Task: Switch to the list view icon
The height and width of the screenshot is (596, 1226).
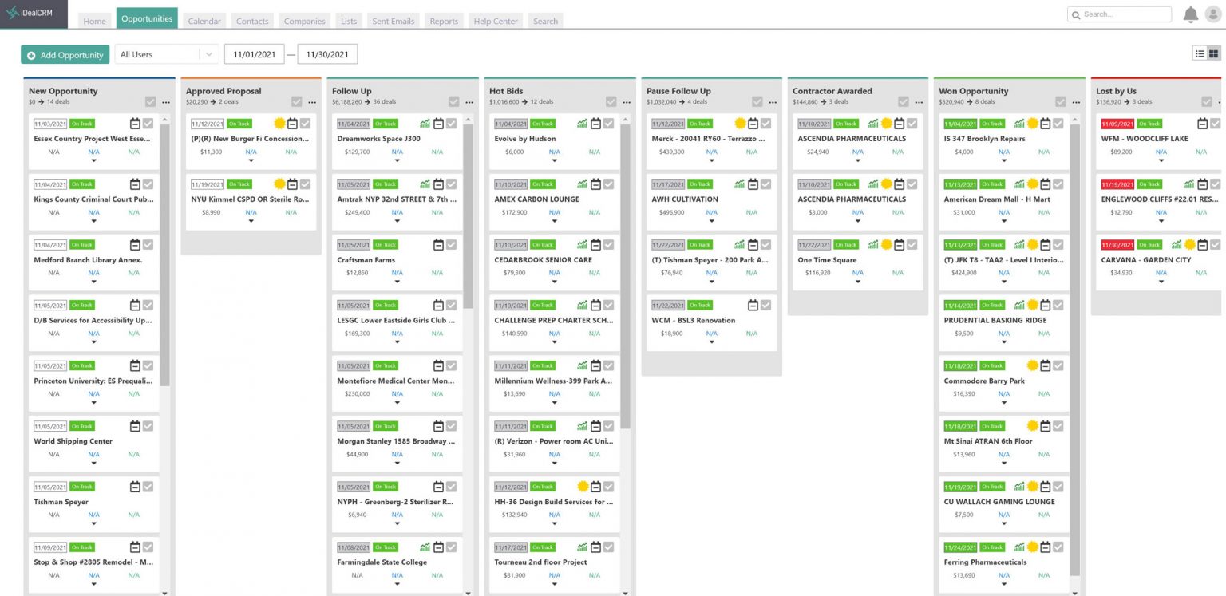Action: tap(1200, 53)
